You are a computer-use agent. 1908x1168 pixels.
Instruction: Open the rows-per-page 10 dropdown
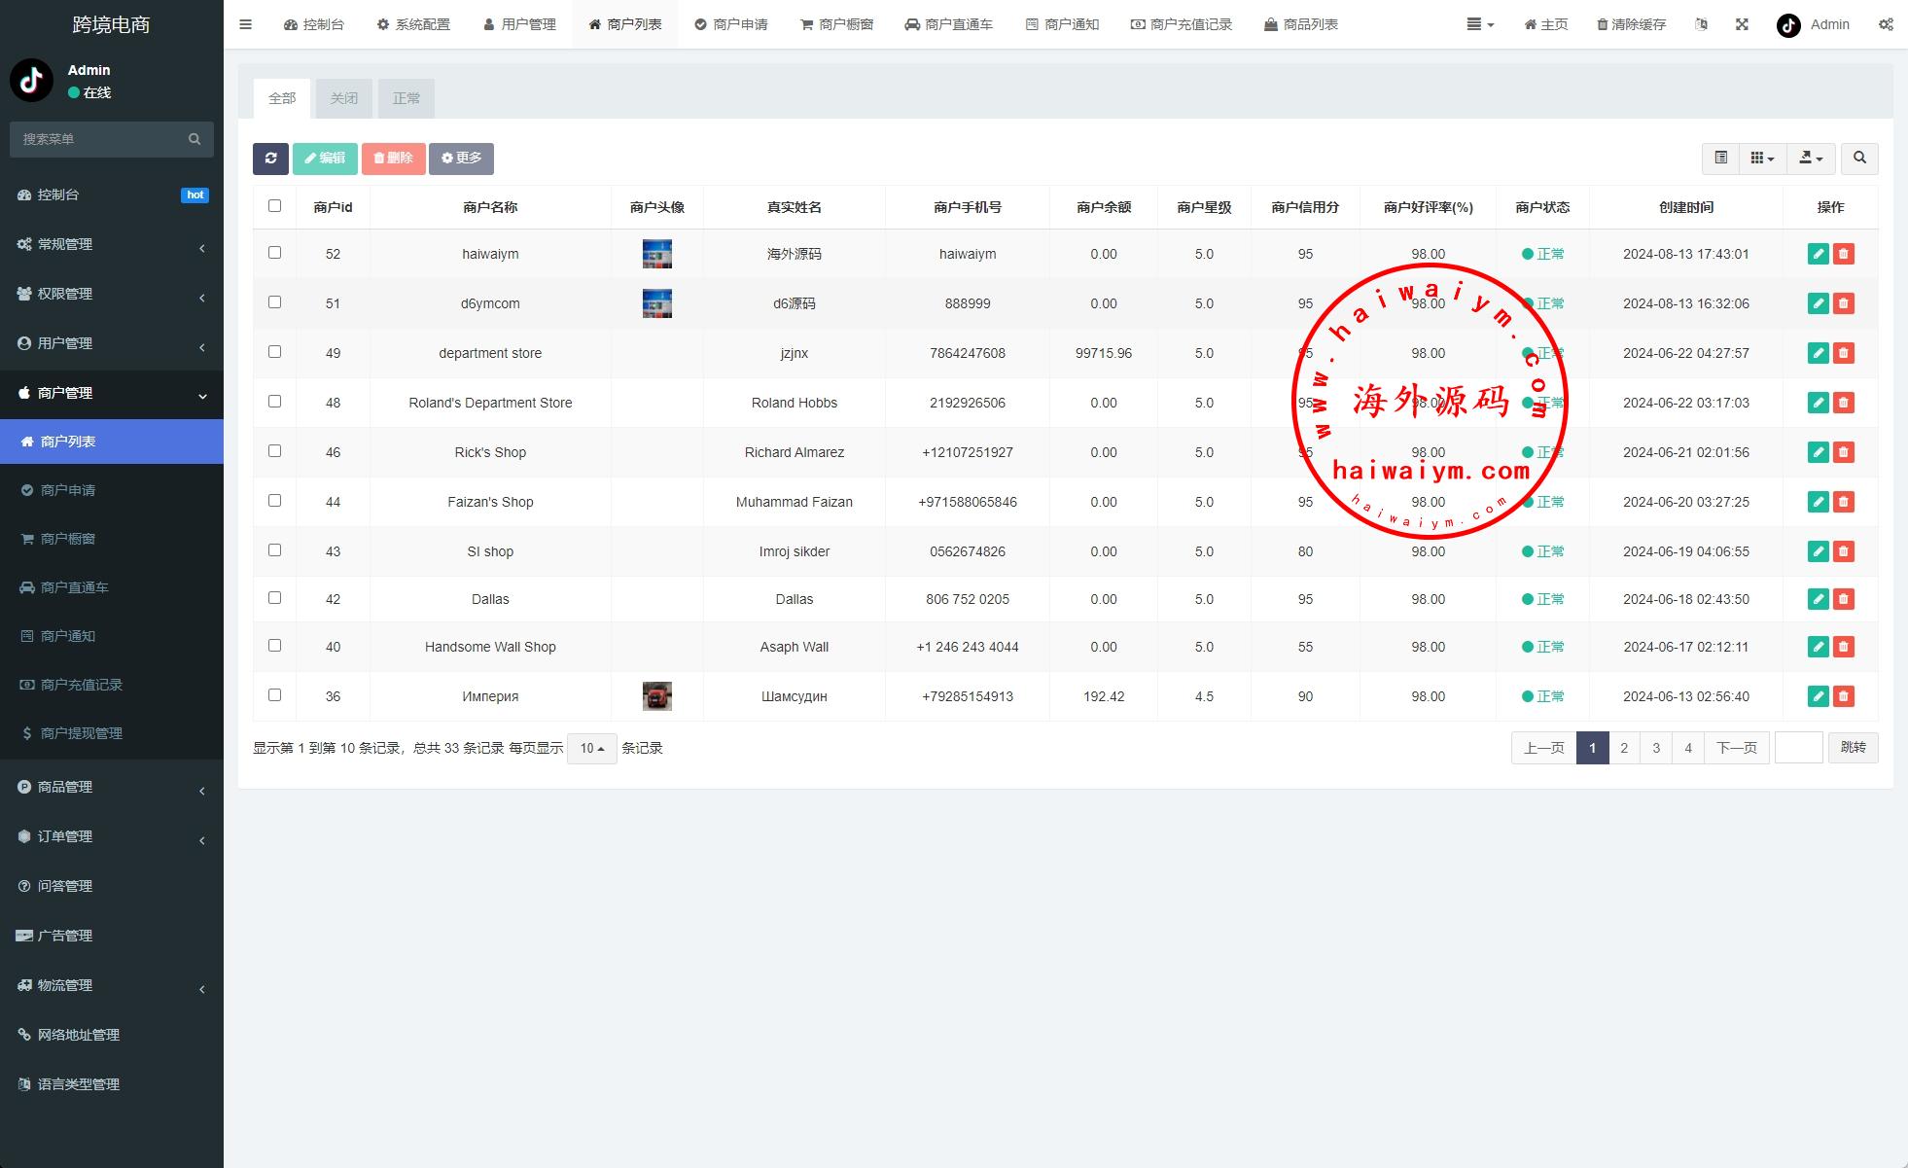pos(591,748)
